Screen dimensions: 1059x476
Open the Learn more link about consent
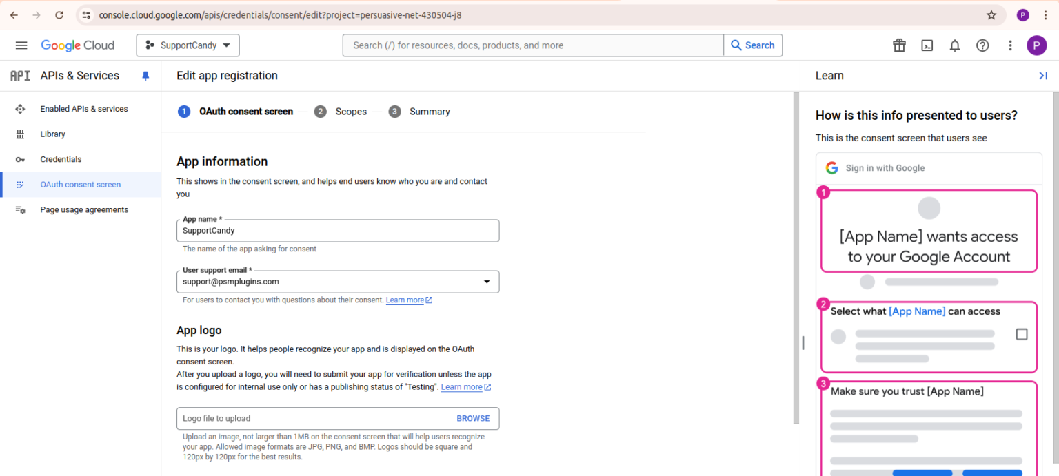point(405,300)
